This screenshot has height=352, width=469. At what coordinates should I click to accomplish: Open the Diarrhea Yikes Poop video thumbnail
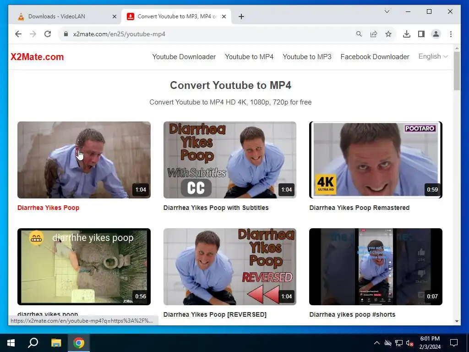coord(84,160)
